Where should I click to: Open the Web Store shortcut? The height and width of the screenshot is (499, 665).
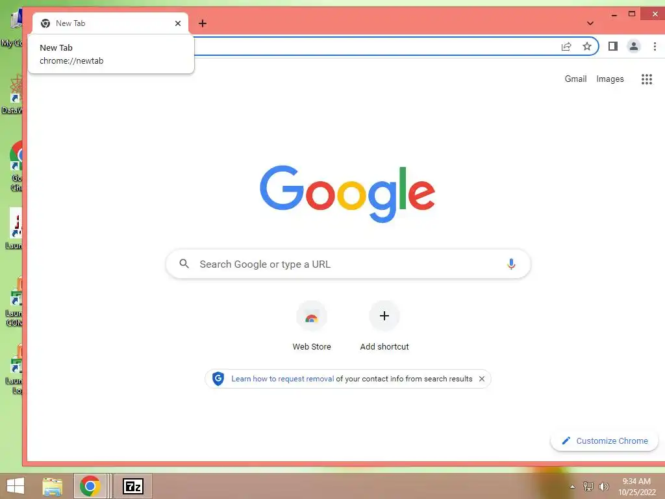312,316
